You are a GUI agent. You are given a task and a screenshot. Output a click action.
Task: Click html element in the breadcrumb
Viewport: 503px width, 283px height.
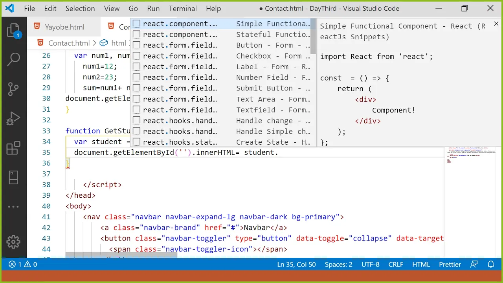click(x=119, y=43)
